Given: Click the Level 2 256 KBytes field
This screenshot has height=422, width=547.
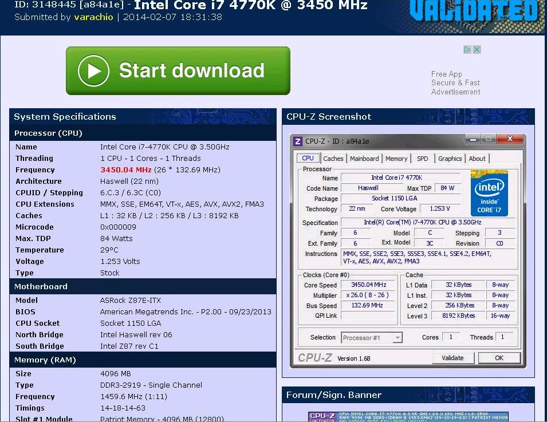Looking at the screenshot, I should coord(458,305).
